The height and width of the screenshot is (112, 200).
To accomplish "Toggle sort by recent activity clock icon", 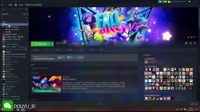I will 24,14.
